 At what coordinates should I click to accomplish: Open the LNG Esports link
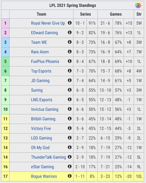[41, 100]
